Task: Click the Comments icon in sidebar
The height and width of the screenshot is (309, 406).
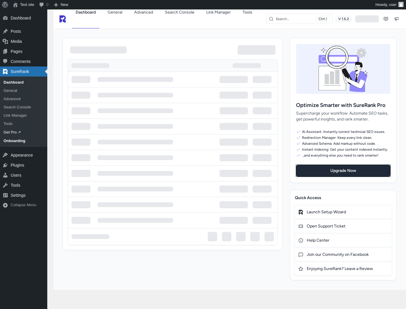Action: coord(5,61)
